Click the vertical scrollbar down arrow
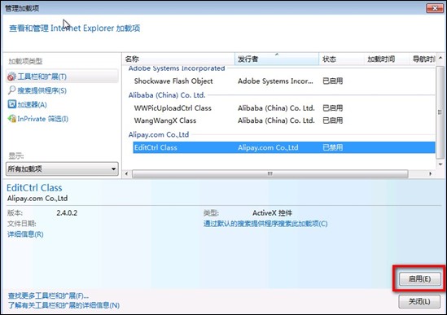The image size is (447, 315). tap(440, 164)
